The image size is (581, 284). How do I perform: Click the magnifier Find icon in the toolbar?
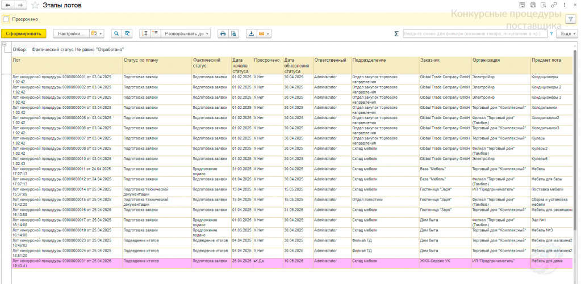[x=116, y=33]
